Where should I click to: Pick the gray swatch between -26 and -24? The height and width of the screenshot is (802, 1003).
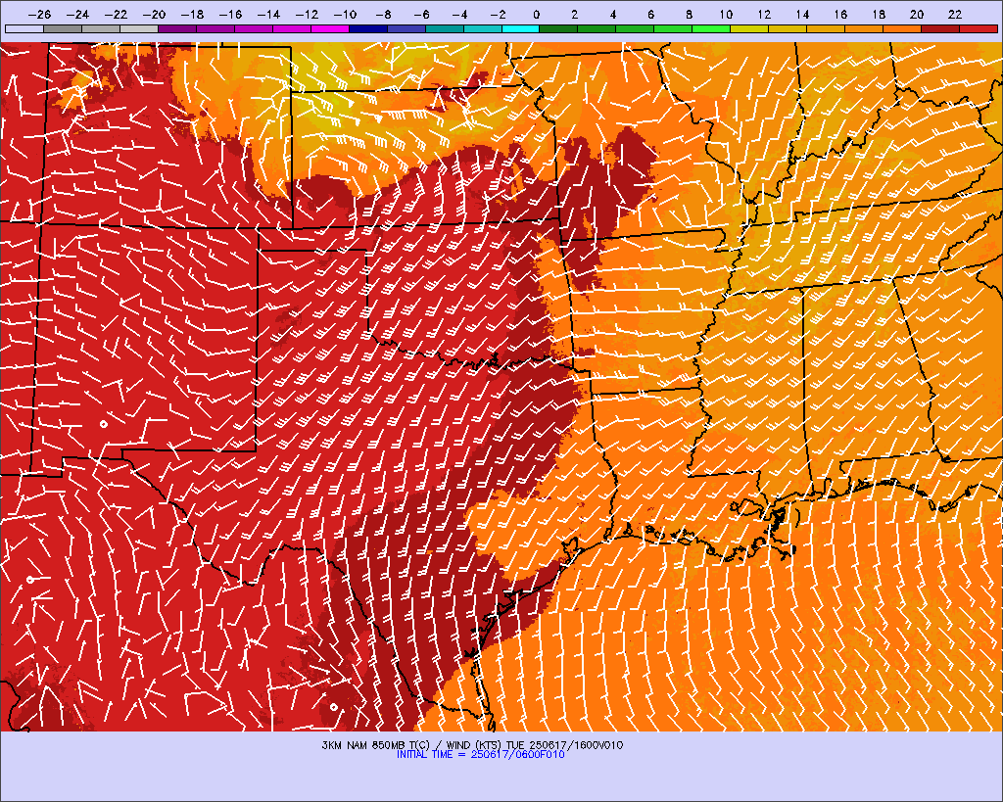coord(63,28)
